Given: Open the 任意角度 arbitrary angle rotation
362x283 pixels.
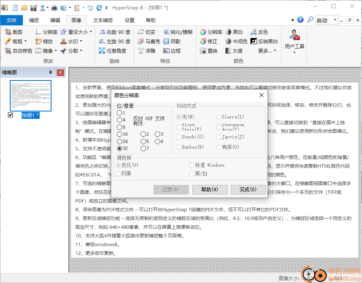Looking at the screenshot, I should click(113, 51).
